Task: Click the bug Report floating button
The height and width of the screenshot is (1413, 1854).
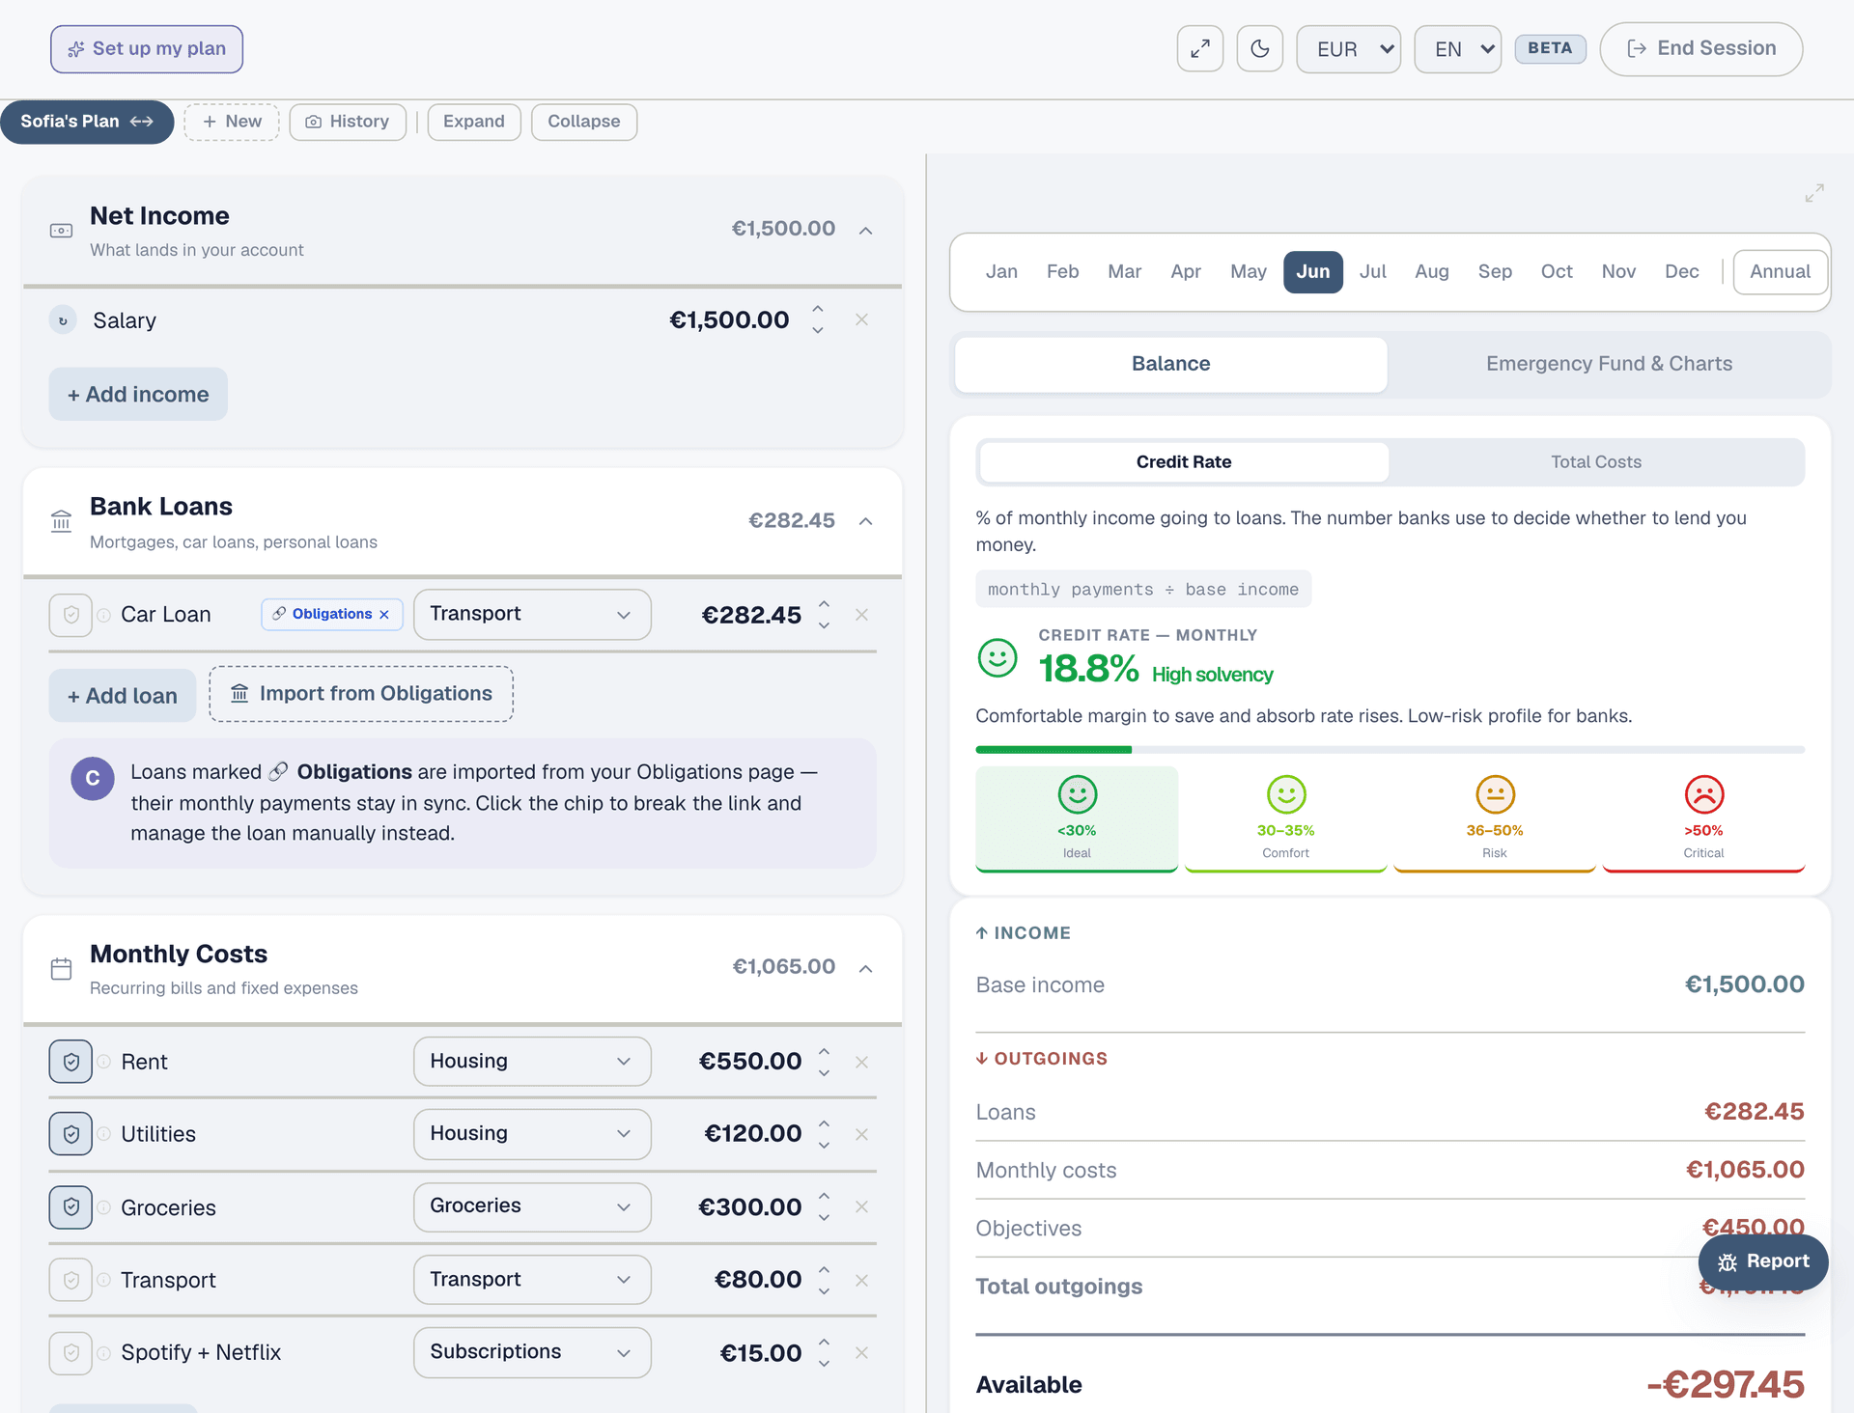Action: [1763, 1261]
